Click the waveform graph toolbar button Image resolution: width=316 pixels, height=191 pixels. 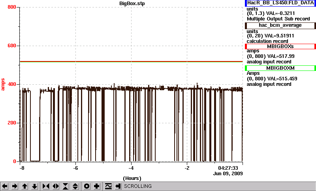[108, 186]
